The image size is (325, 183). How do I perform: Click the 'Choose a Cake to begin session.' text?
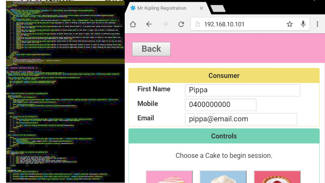[x=224, y=155]
